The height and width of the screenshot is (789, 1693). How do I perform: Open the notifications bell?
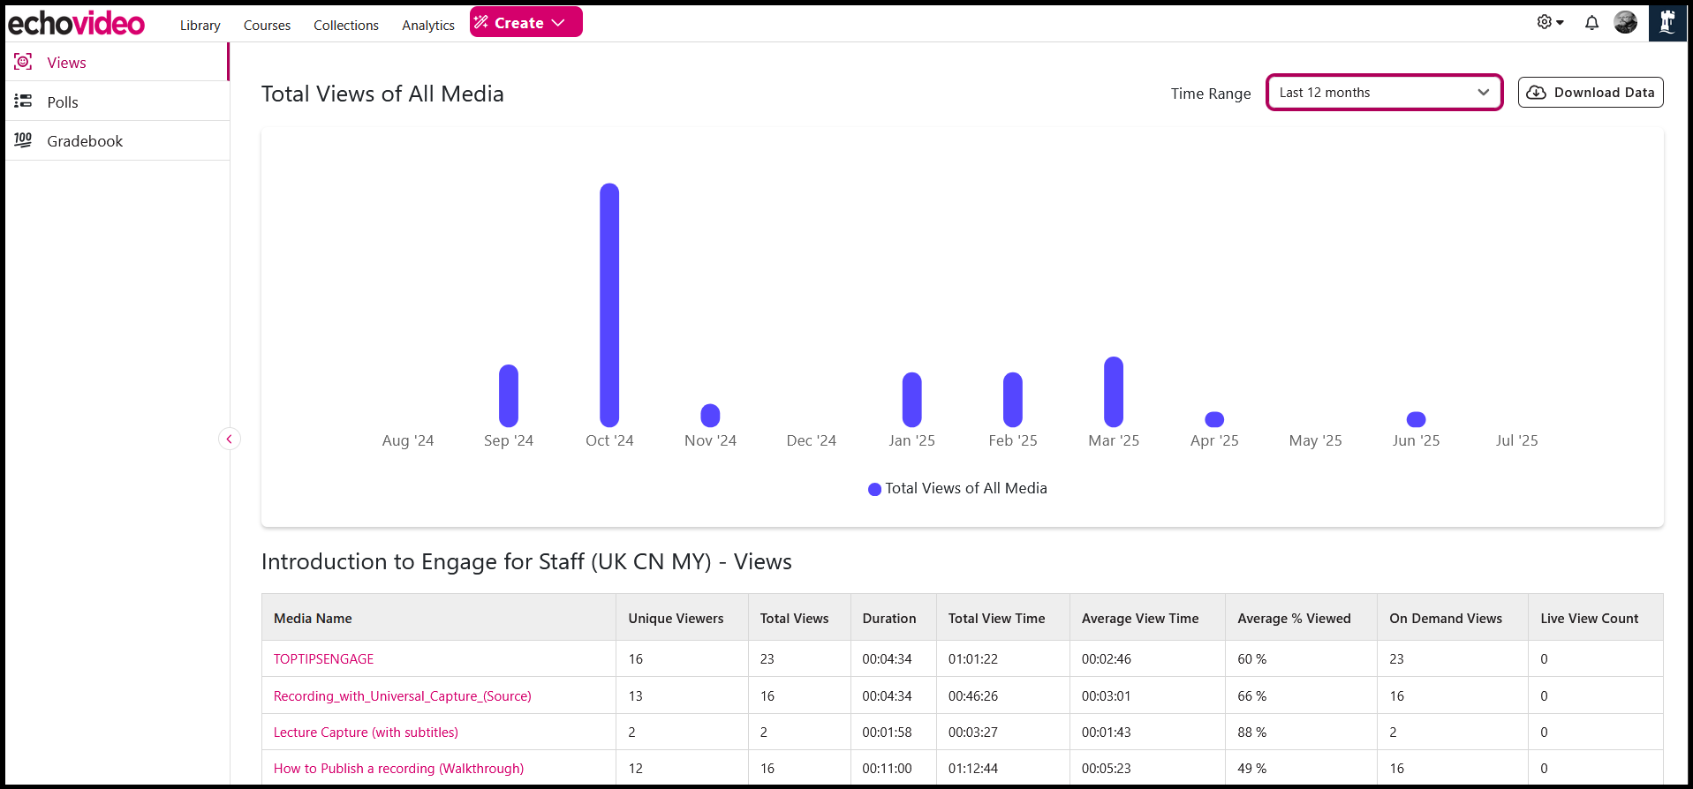click(1591, 23)
